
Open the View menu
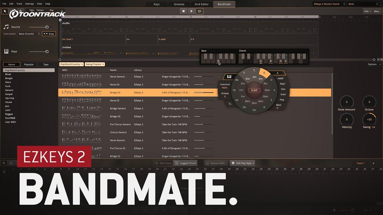pos(39,4)
